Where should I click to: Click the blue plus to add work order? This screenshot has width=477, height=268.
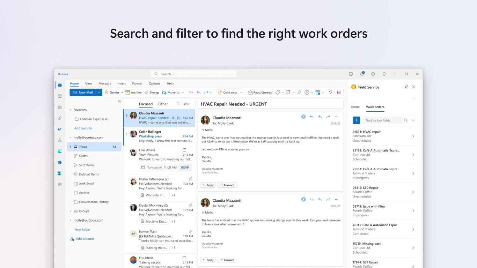point(356,120)
